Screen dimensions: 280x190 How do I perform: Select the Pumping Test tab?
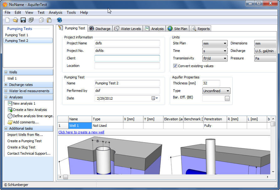[72, 28]
